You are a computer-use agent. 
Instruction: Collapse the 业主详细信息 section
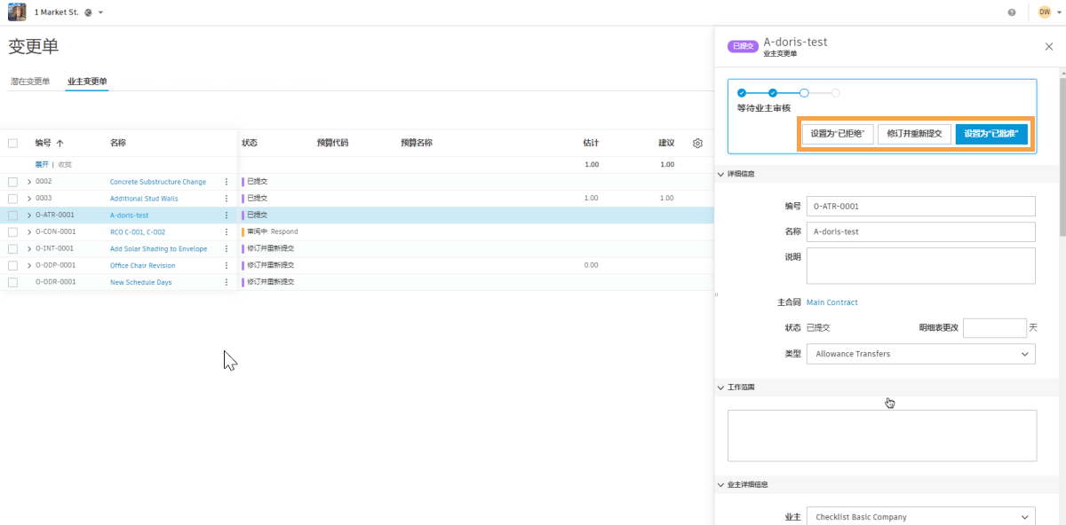coord(720,484)
